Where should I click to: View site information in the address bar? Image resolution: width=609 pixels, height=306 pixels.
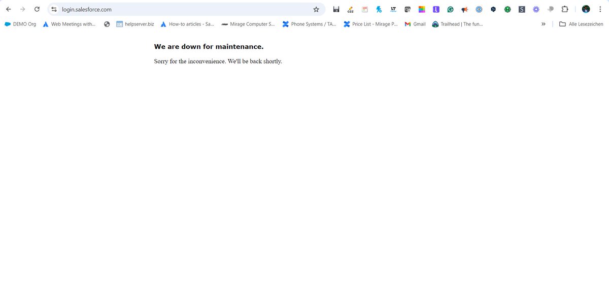pyautogui.click(x=53, y=9)
